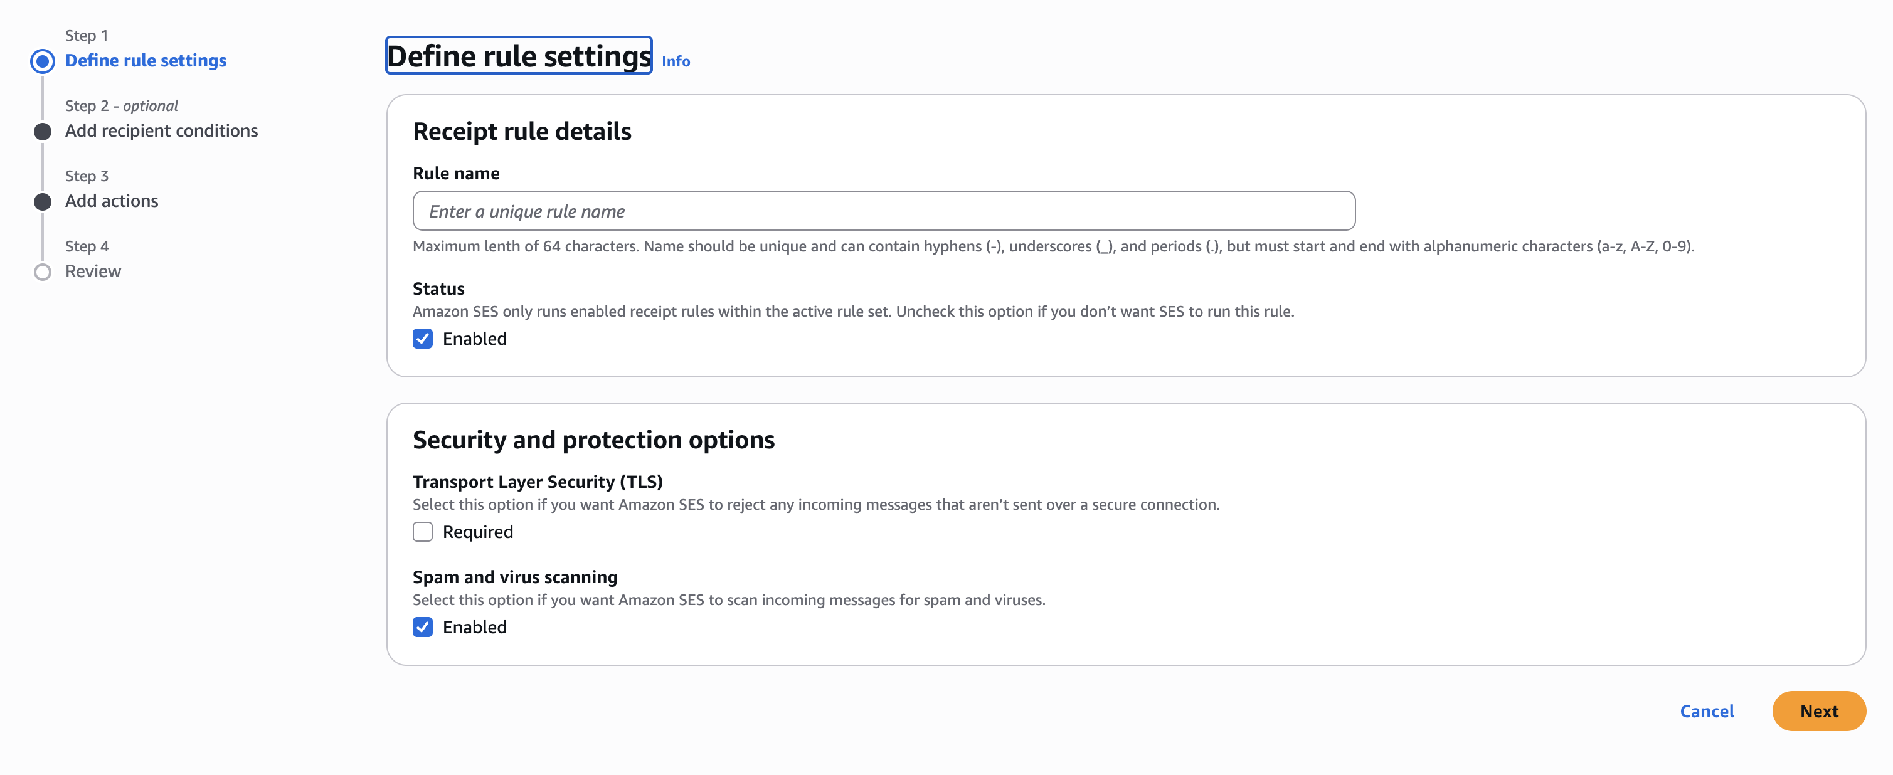The width and height of the screenshot is (1893, 775).
Task: Click the main Define rule settings page heading
Action: tap(519, 56)
